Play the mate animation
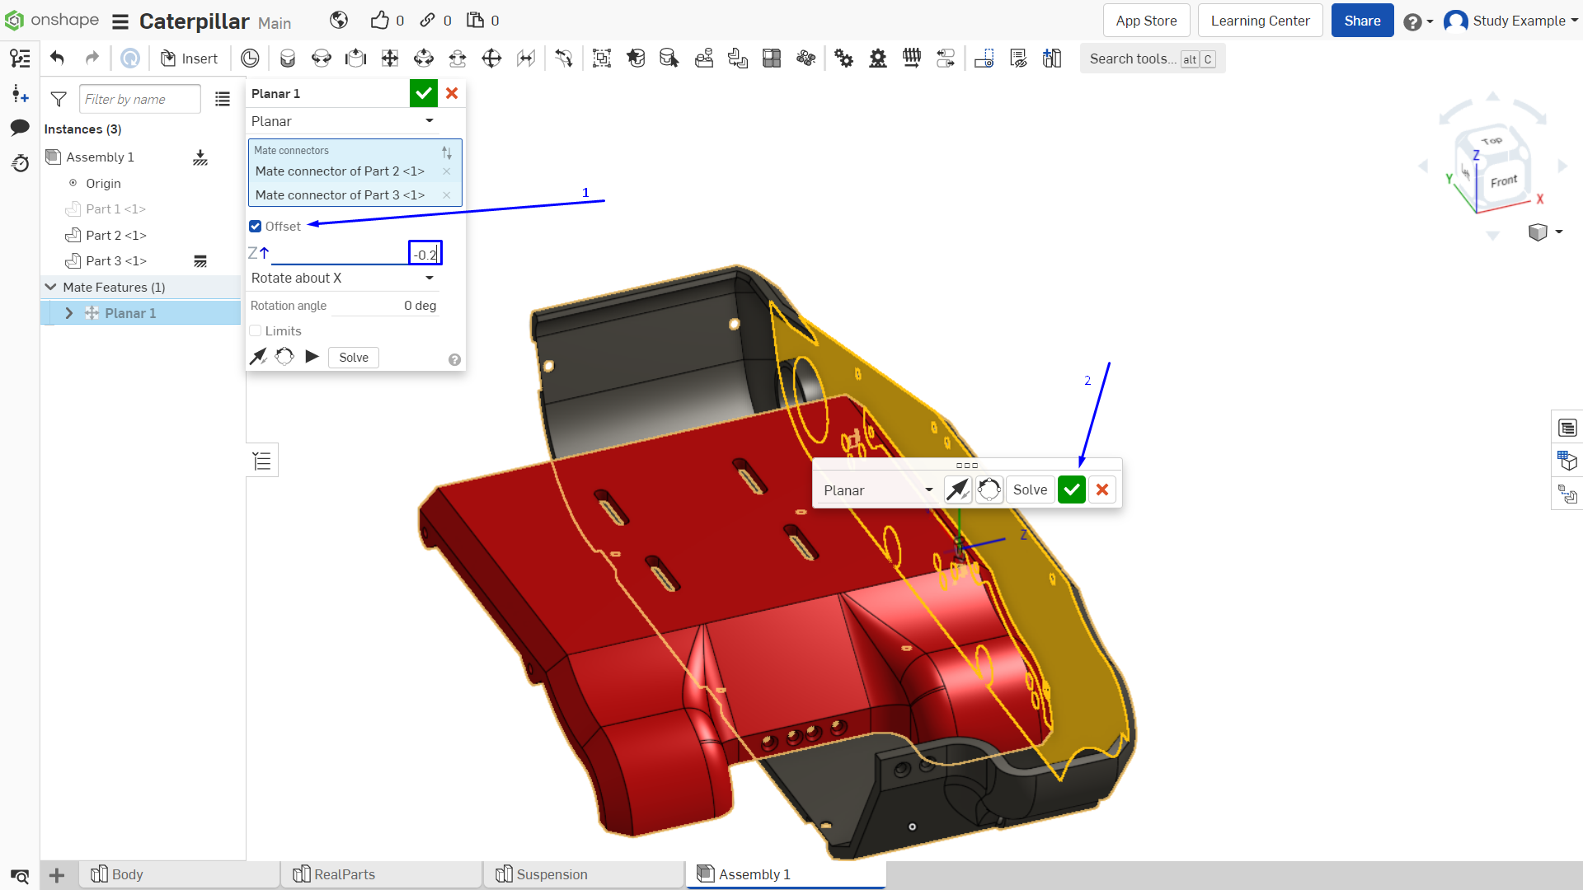1583x890 pixels. (312, 357)
